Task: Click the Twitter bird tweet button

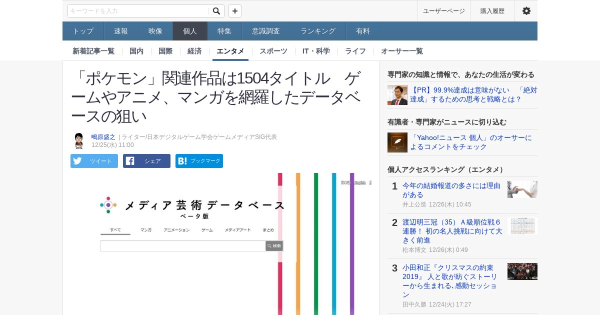Action: (94, 161)
